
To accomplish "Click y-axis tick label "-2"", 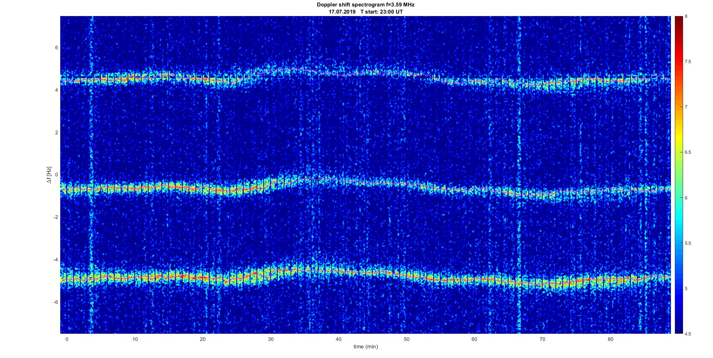I will [x=56, y=217].
